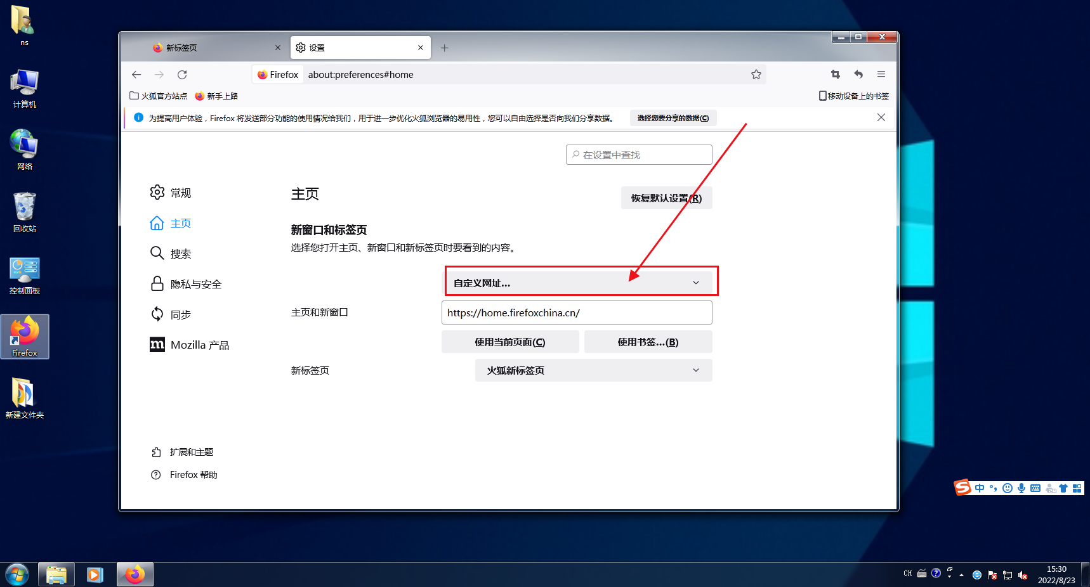
Task: Expand the 自定义网址 homepage dropdown
Action: tap(577, 283)
